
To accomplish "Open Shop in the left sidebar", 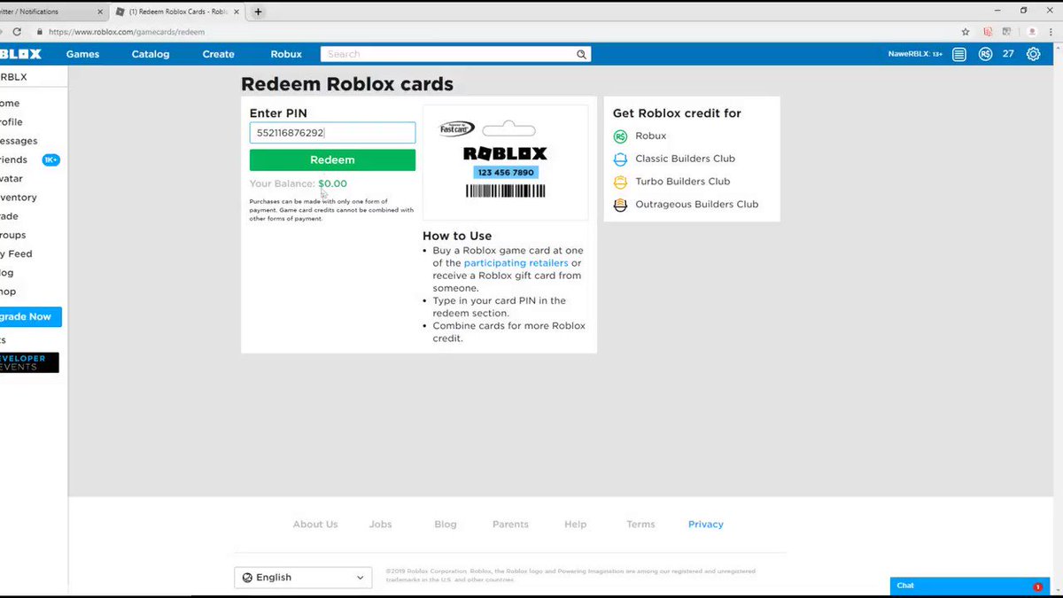I will pos(8,291).
